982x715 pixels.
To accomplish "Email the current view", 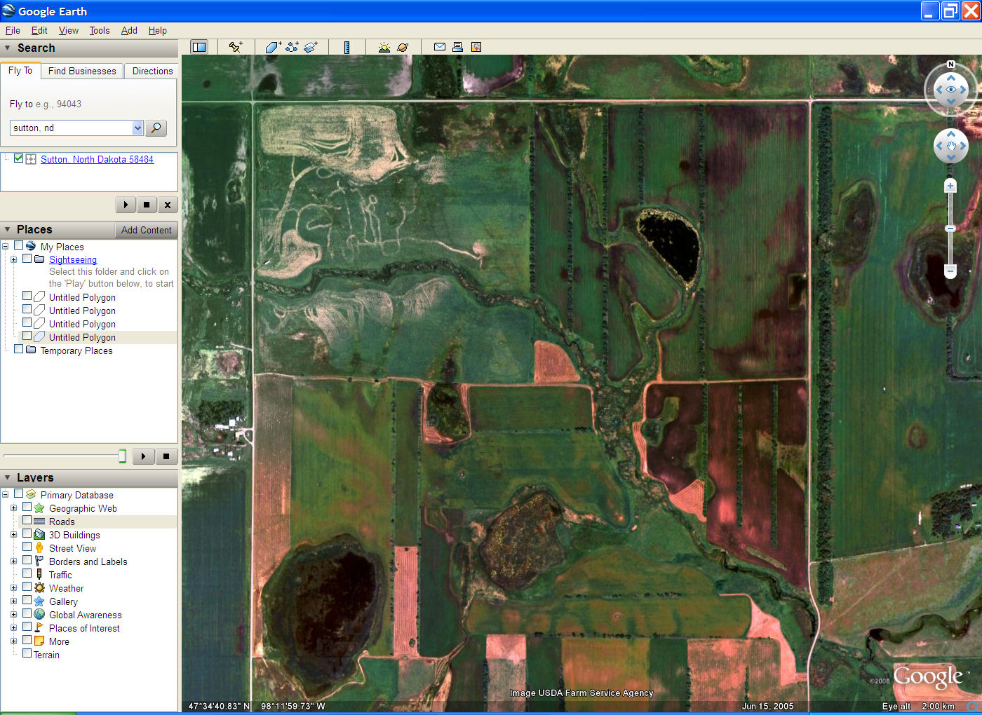I will click(440, 47).
